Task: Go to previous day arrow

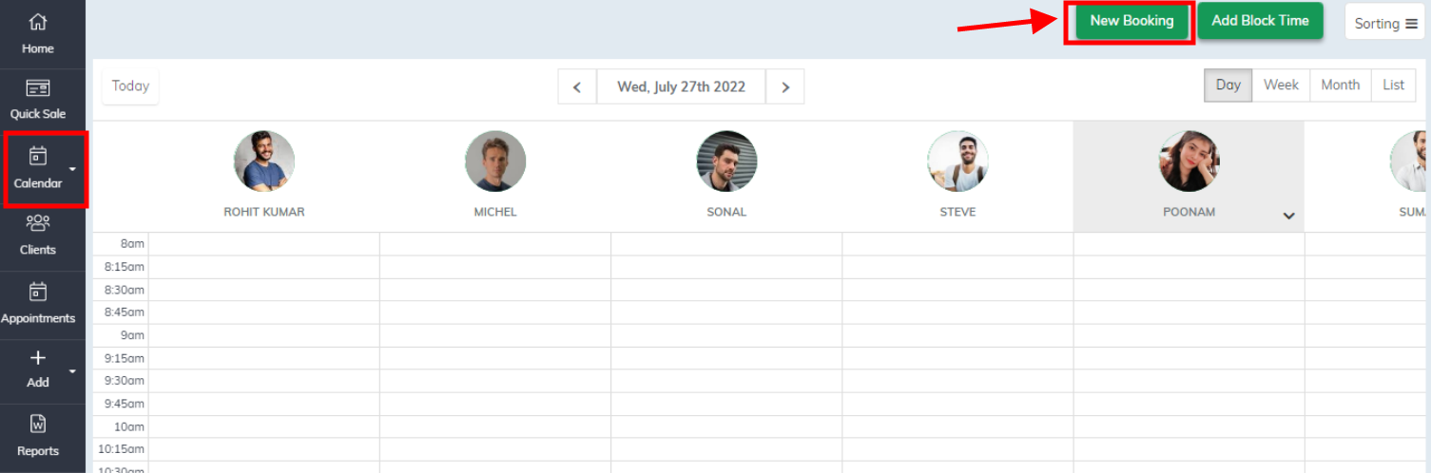Action: [x=577, y=86]
